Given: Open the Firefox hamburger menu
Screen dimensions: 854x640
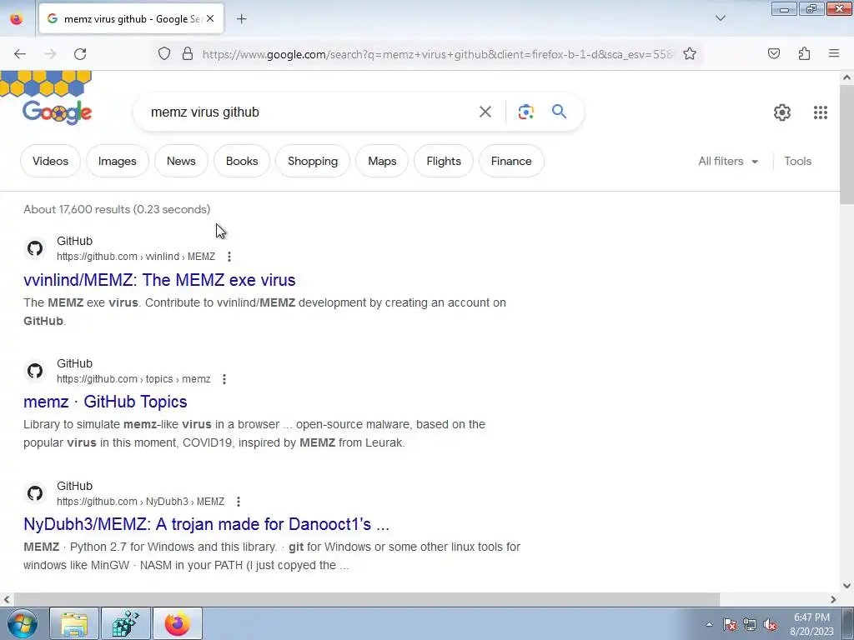Looking at the screenshot, I should [x=834, y=53].
